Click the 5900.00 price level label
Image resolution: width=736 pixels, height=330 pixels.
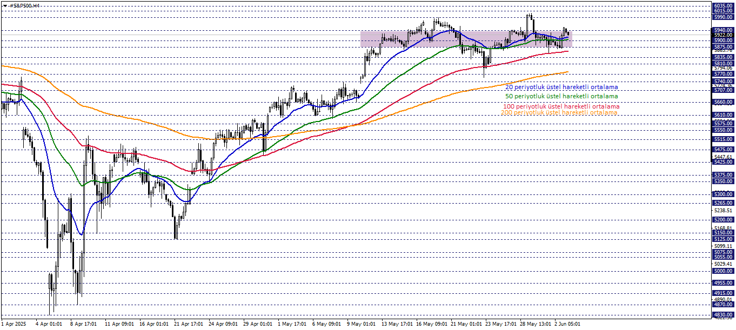pyautogui.click(x=723, y=41)
